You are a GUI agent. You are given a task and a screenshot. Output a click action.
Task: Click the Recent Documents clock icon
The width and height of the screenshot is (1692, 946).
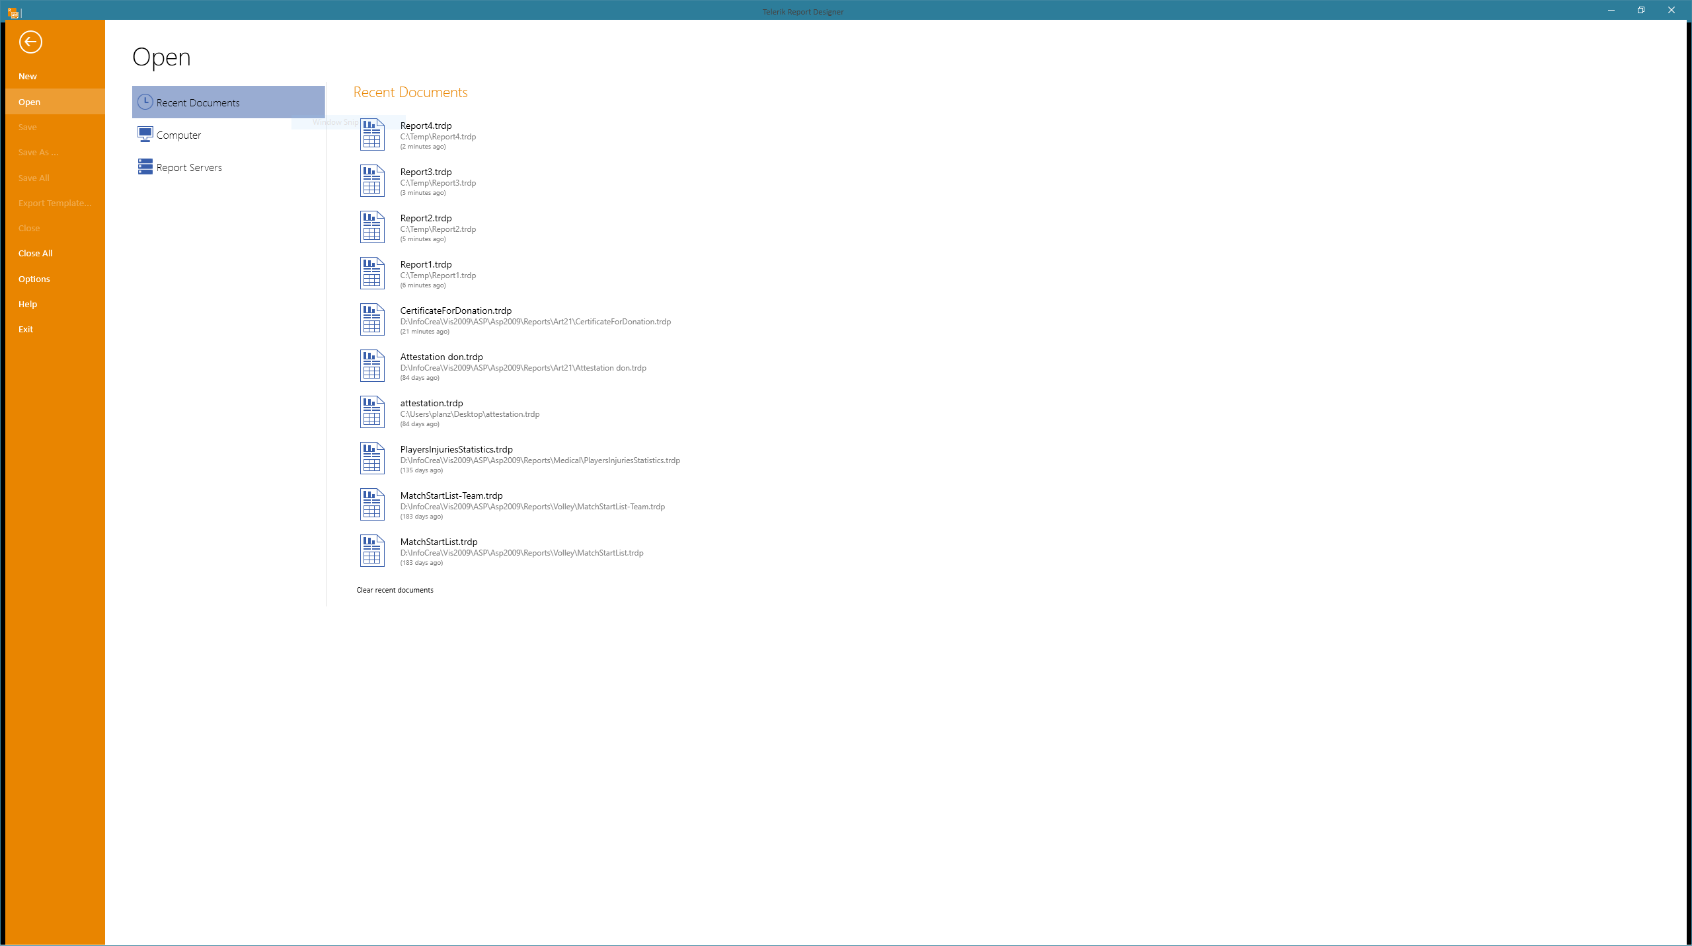pos(145,102)
